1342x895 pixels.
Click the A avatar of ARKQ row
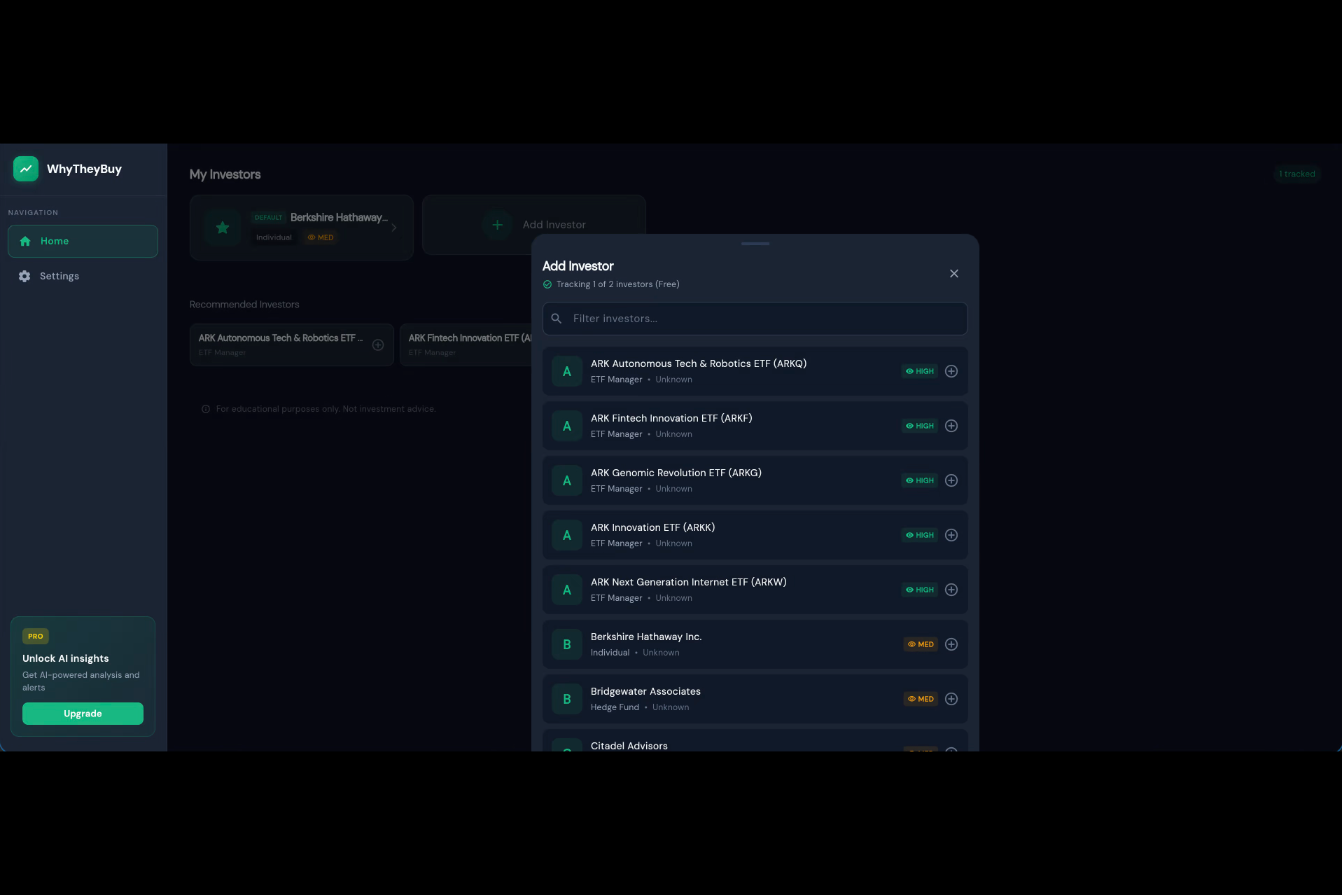(566, 371)
